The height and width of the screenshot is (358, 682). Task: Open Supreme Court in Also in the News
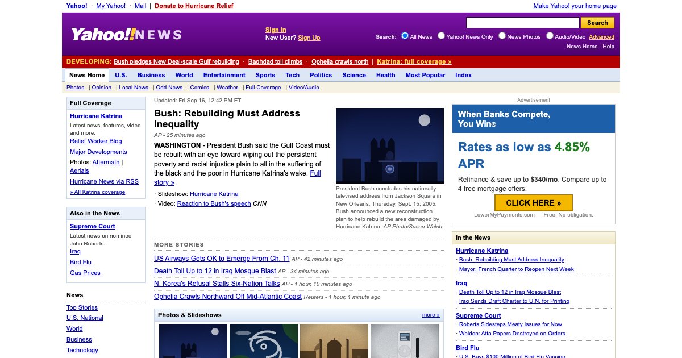(93, 226)
